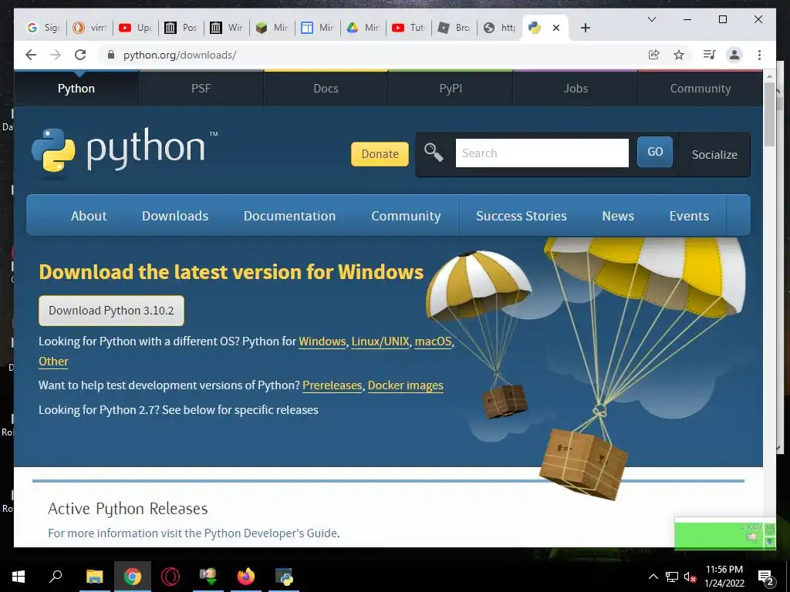Open the PSF top navigation tab
The width and height of the screenshot is (790, 592).
(x=201, y=88)
